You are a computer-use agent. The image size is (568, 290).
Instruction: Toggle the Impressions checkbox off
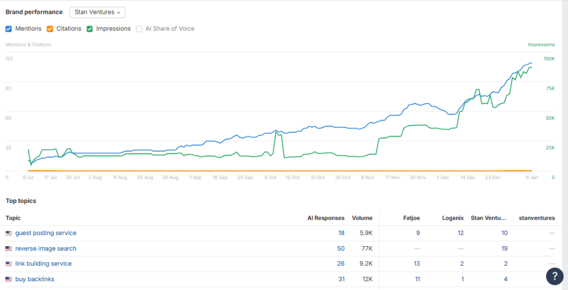(x=90, y=29)
